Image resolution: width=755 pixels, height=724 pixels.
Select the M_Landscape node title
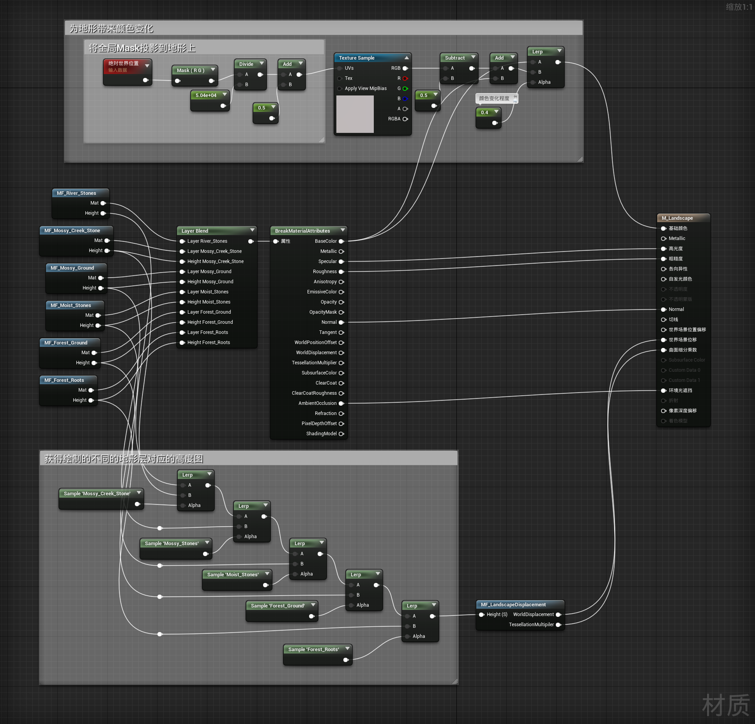tap(677, 218)
